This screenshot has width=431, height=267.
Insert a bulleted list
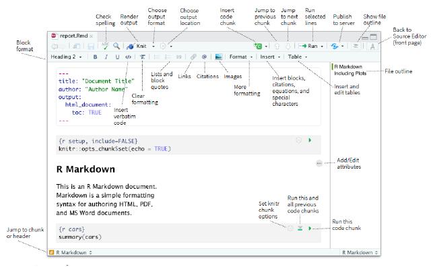157,57
